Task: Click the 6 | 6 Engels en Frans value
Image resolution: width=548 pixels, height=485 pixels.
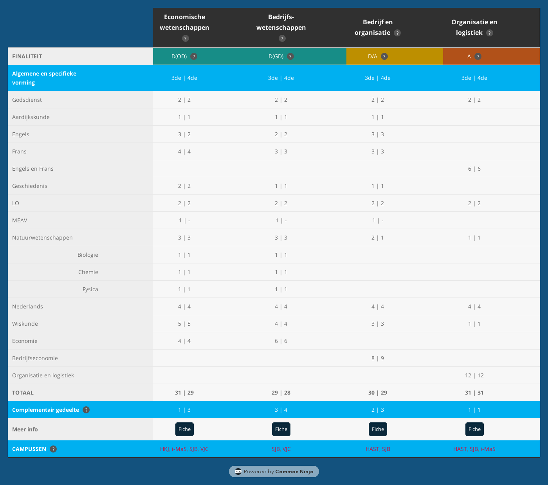Action: (x=474, y=169)
